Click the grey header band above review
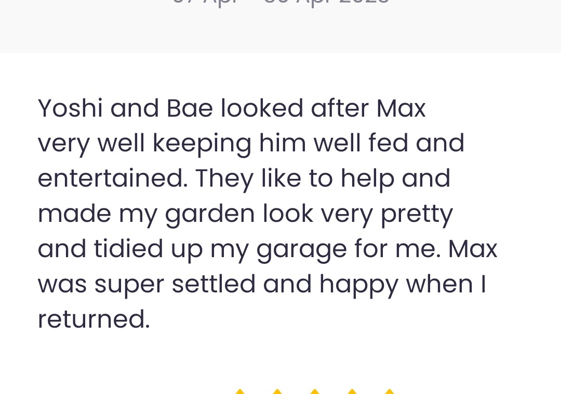Image resolution: width=561 pixels, height=394 pixels. click(280, 26)
